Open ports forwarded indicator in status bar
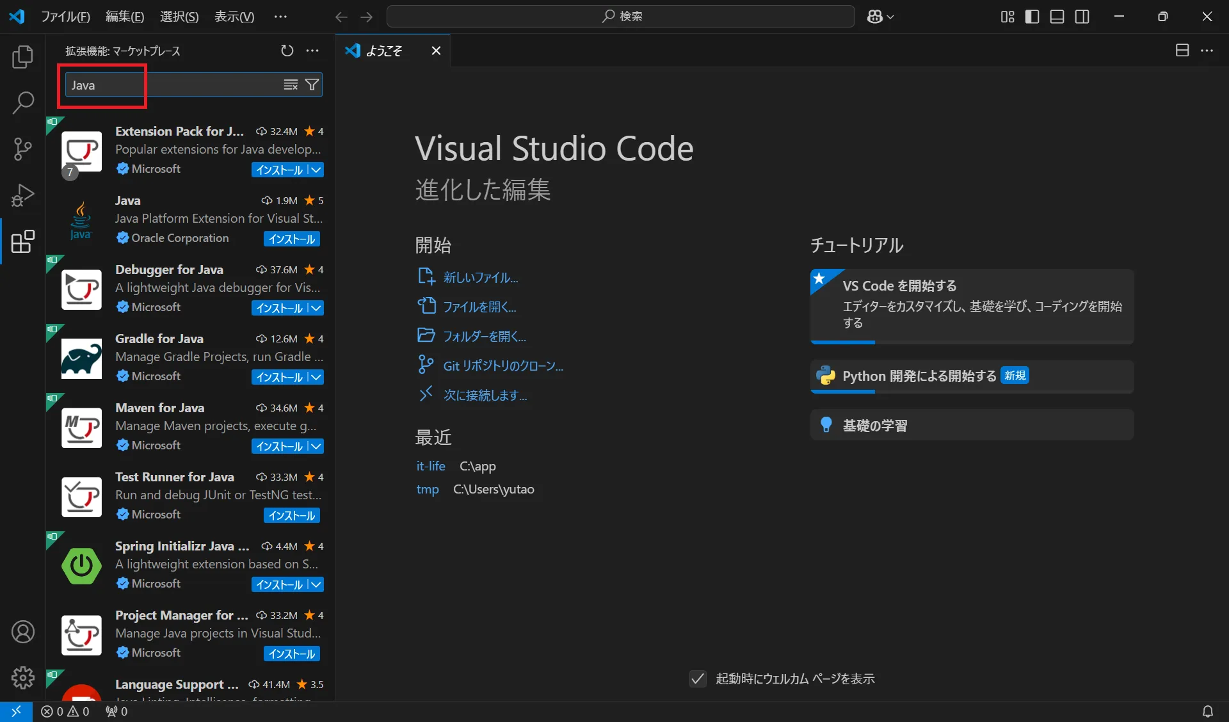Viewport: 1229px width, 722px height. pyautogui.click(x=116, y=711)
